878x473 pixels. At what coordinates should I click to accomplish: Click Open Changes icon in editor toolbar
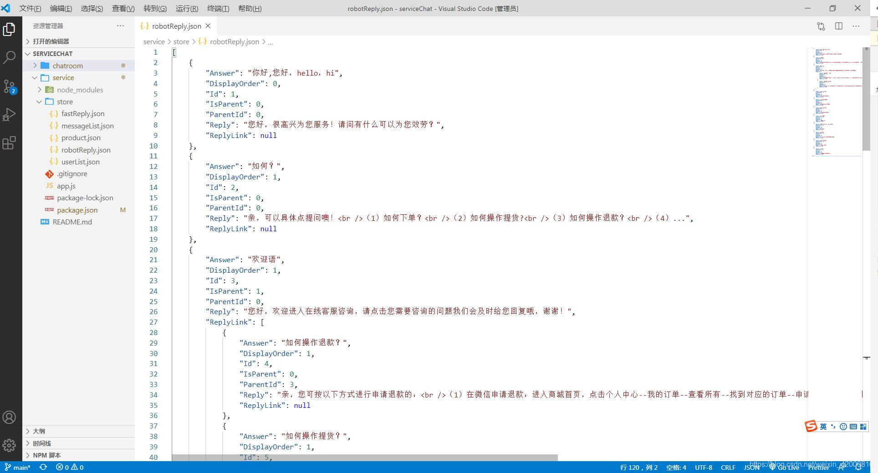click(821, 26)
